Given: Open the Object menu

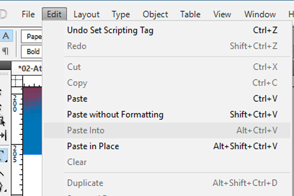Looking at the screenshot, I should [155, 14].
